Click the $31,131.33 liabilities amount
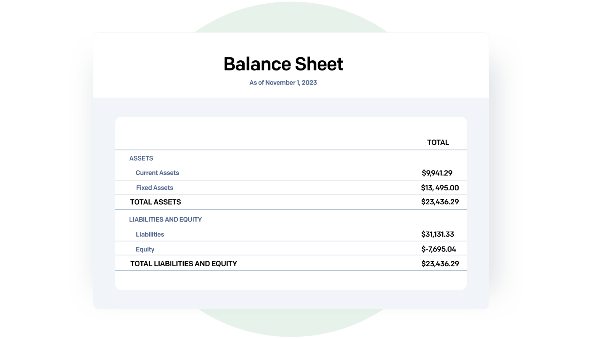Viewport: 598px width, 339px height. [438, 234]
